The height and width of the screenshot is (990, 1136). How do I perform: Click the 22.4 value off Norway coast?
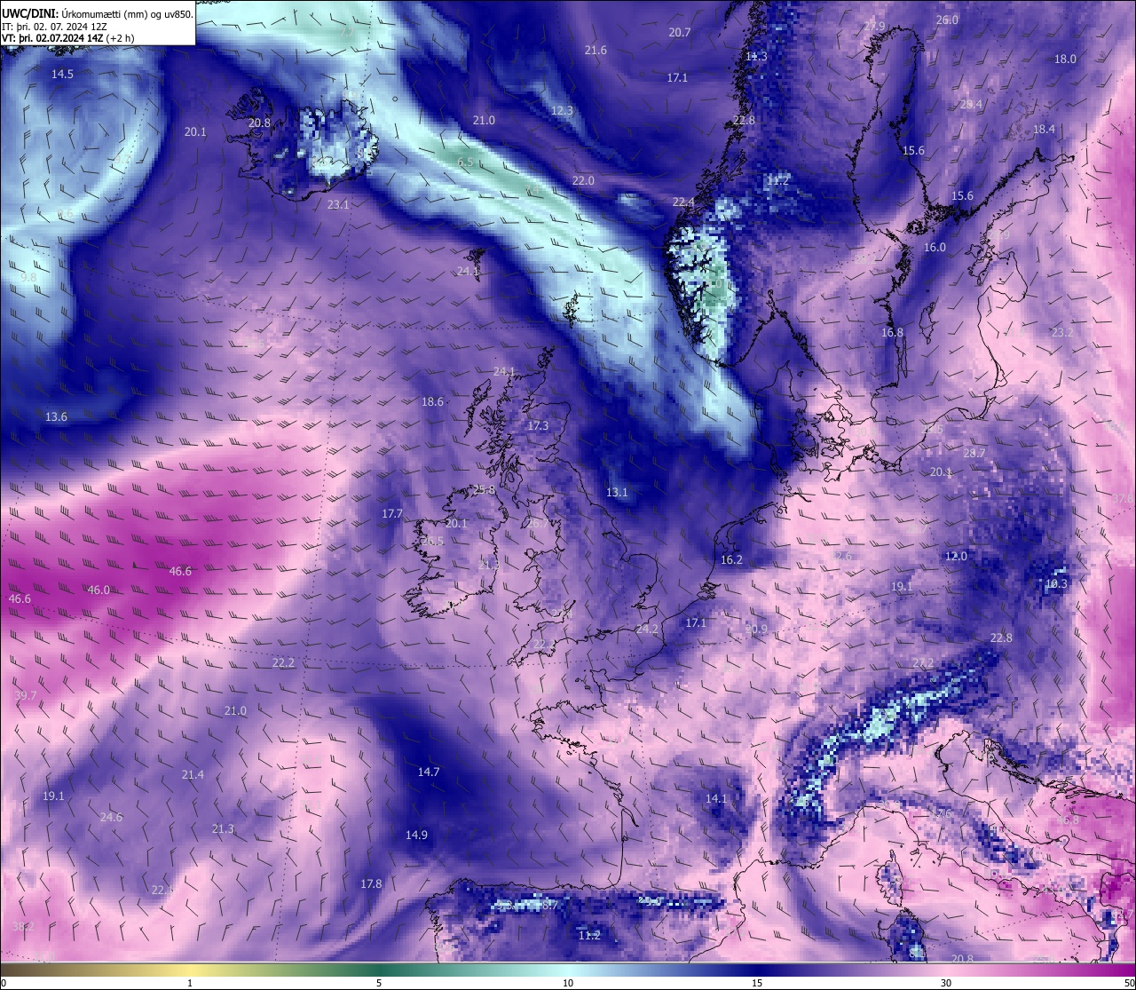tap(683, 202)
